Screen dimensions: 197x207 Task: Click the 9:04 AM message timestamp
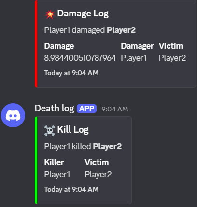(x=115, y=109)
